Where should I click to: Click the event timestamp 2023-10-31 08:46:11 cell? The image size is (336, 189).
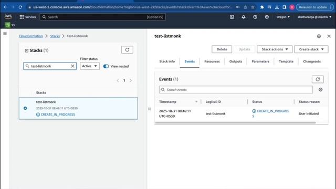(x=175, y=113)
